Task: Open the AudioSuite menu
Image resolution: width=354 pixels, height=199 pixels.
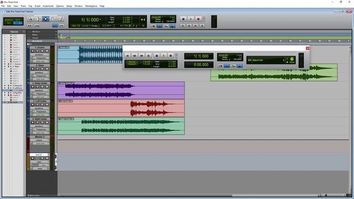Action: [48, 6]
